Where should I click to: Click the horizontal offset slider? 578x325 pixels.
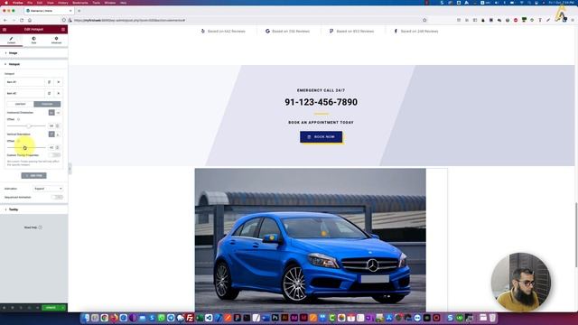(x=26, y=126)
